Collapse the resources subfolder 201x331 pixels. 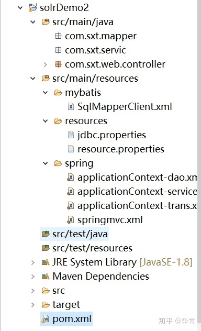click(46, 121)
